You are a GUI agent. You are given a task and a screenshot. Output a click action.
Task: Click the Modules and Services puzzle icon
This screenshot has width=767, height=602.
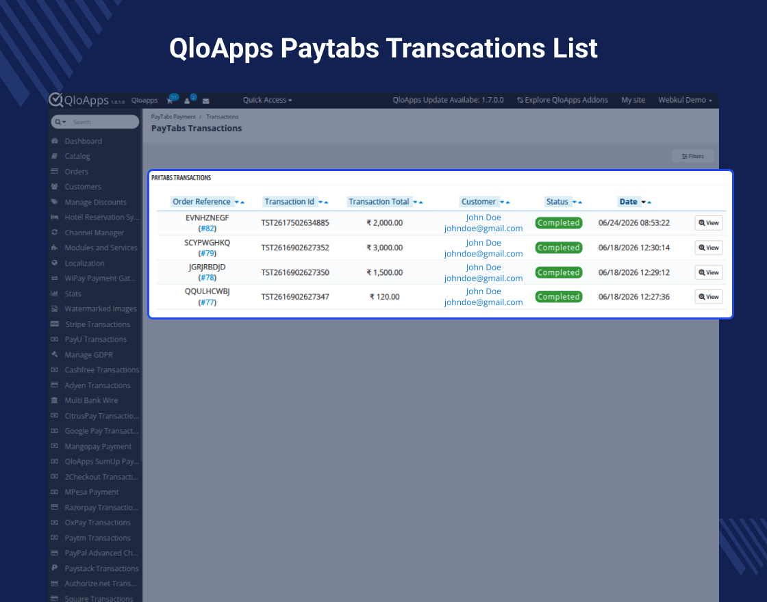click(x=54, y=247)
